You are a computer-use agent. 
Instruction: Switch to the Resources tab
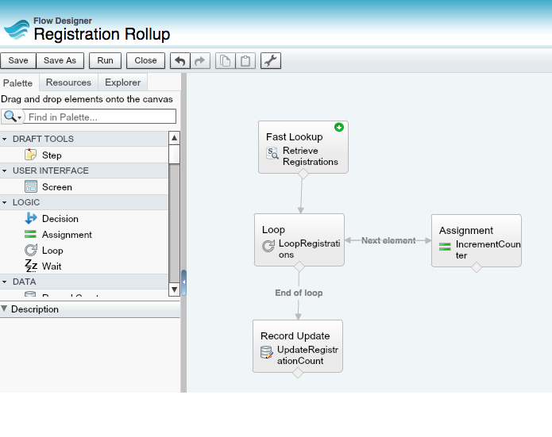[x=68, y=82]
